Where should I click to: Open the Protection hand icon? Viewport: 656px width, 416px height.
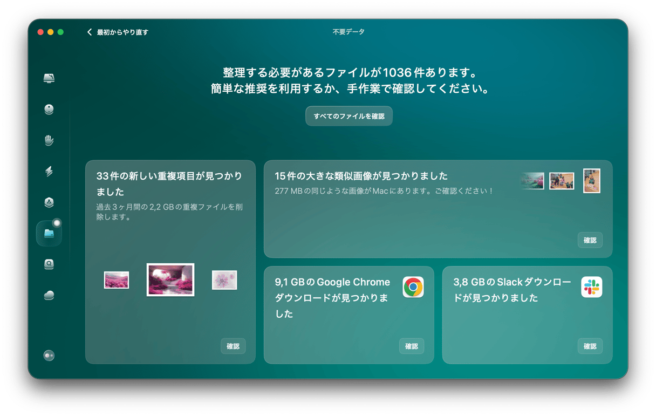tap(49, 141)
